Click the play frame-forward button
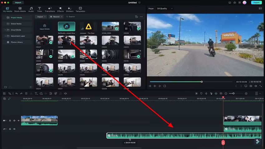The height and width of the screenshot is (149, 265). pyautogui.click(x=155, y=86)
